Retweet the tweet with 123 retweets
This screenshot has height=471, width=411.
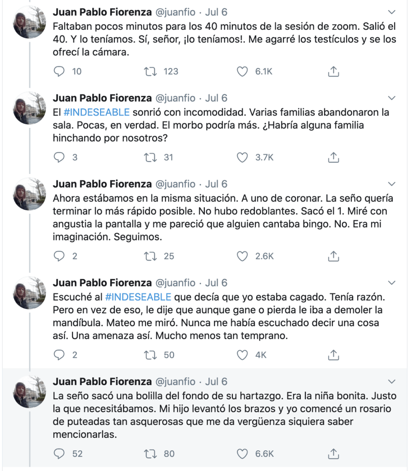coord(150,71)
